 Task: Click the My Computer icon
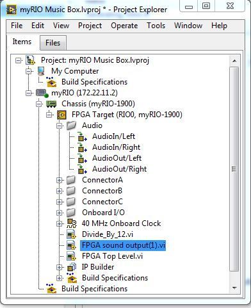point(41,71)
